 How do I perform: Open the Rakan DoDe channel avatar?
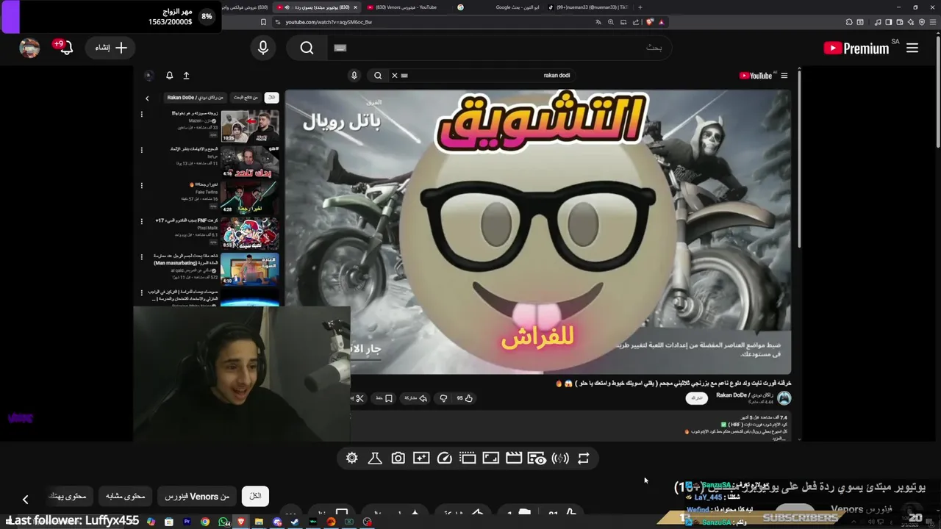point(784,398)
